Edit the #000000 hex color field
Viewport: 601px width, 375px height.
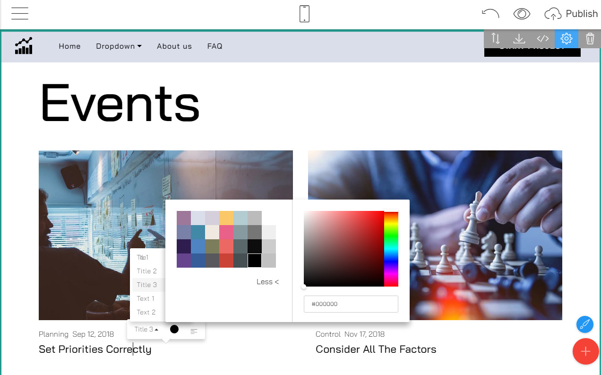351,304
